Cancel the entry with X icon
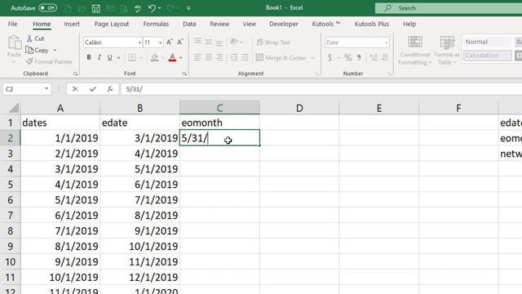Image resolution: width=522 pixels, height=294 pixels. [x=75, y=89]
